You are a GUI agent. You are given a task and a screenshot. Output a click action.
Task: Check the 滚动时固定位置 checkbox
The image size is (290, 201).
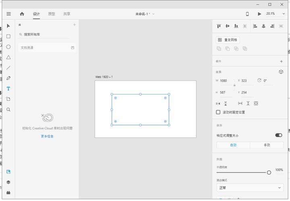click(218, 112)
